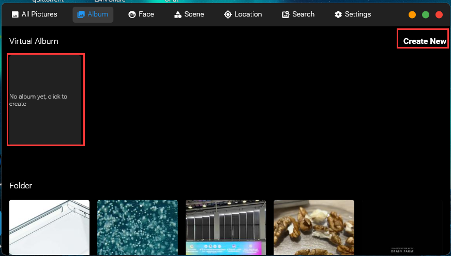Screen dimensions: 451x256
Task: Open the exhibition hall folder thumbnail
Action: [x=226, y=227]
